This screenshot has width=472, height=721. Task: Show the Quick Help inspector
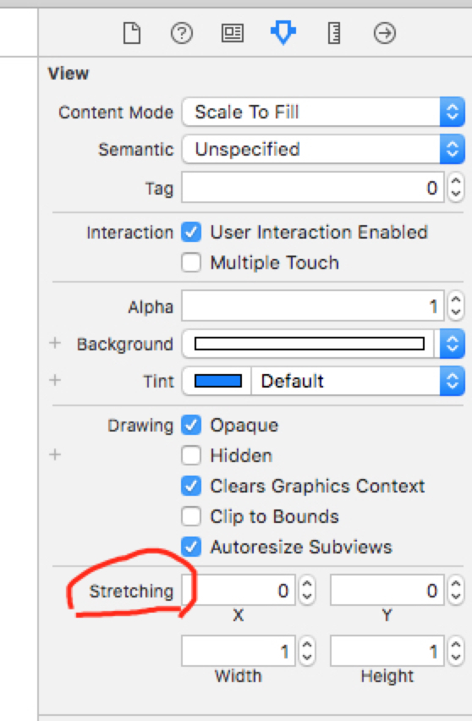182,33
